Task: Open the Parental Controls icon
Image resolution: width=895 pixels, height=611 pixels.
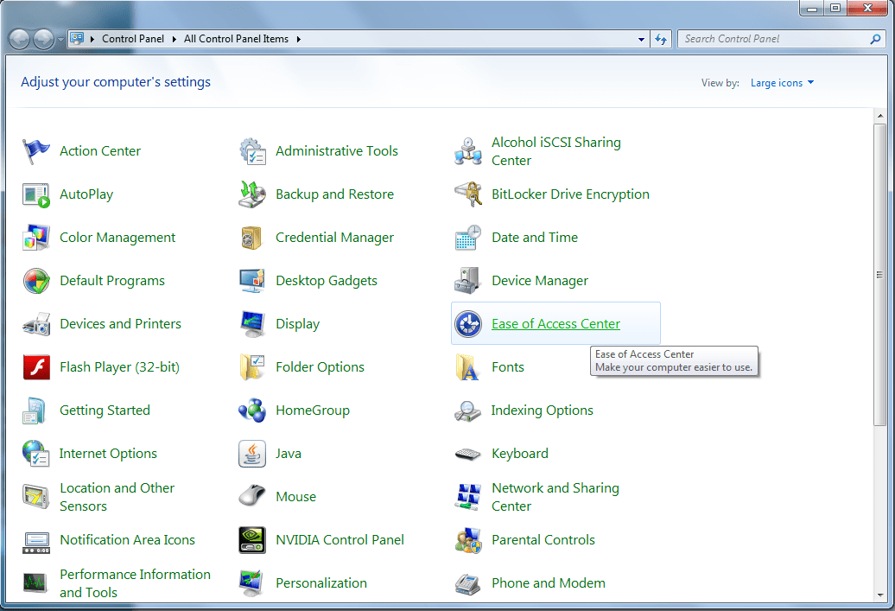Action: 468,540
